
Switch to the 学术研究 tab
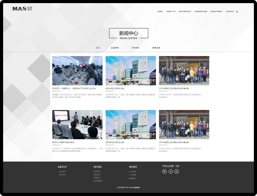(136, 48)
